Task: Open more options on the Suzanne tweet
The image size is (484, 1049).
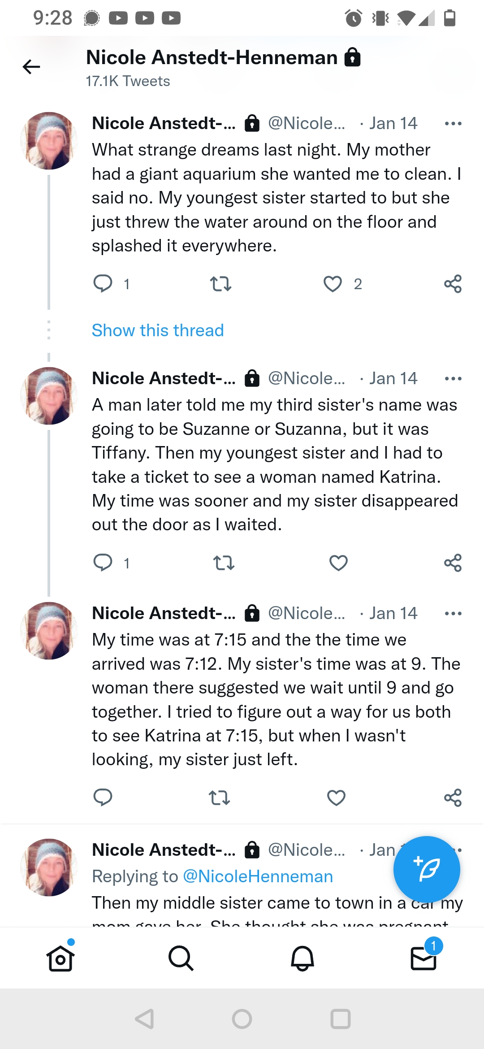Action: point(453,378)
